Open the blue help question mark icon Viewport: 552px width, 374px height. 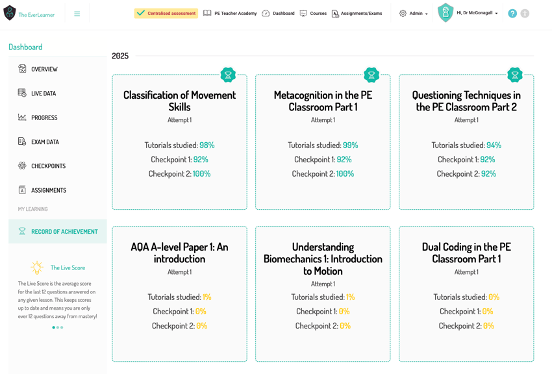[x=512, y=14]
